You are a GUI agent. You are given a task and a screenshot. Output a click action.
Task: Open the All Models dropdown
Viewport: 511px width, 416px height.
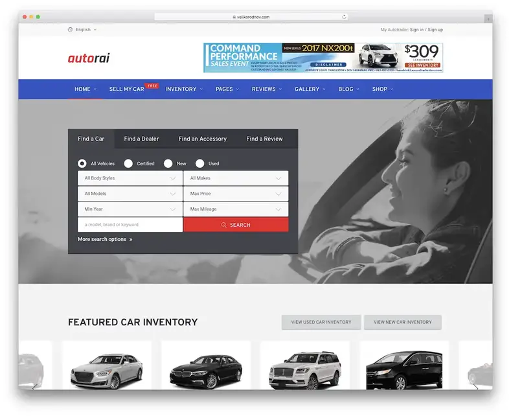click(x=130, y=194)
